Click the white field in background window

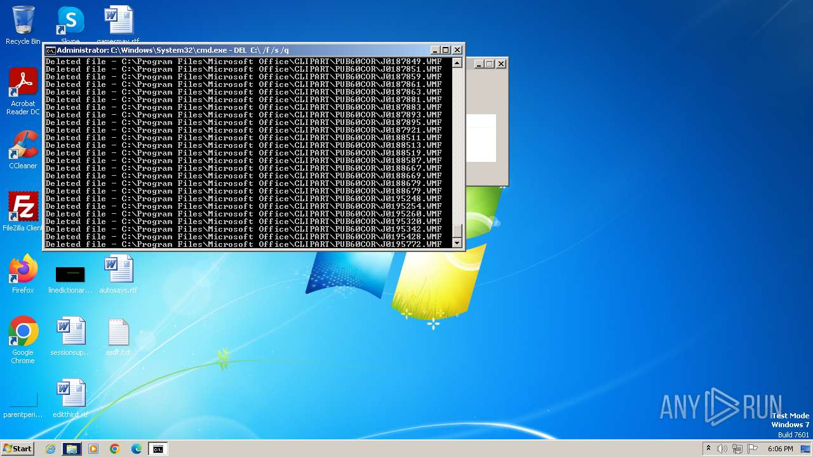[x=481, y=138]
